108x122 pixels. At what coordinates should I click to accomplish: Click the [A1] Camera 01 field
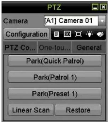[x=71, y=21]
